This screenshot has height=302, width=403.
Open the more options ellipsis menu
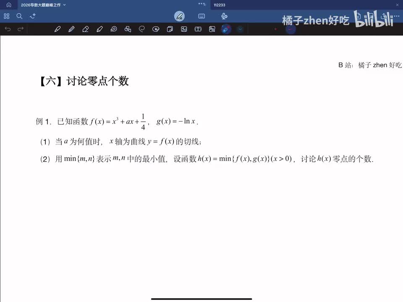point(397,16)
